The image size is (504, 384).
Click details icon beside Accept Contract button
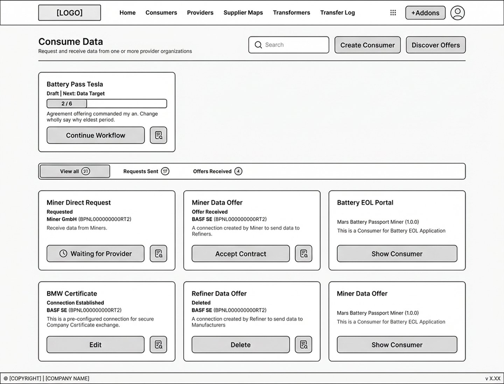[x=303, y=253]
